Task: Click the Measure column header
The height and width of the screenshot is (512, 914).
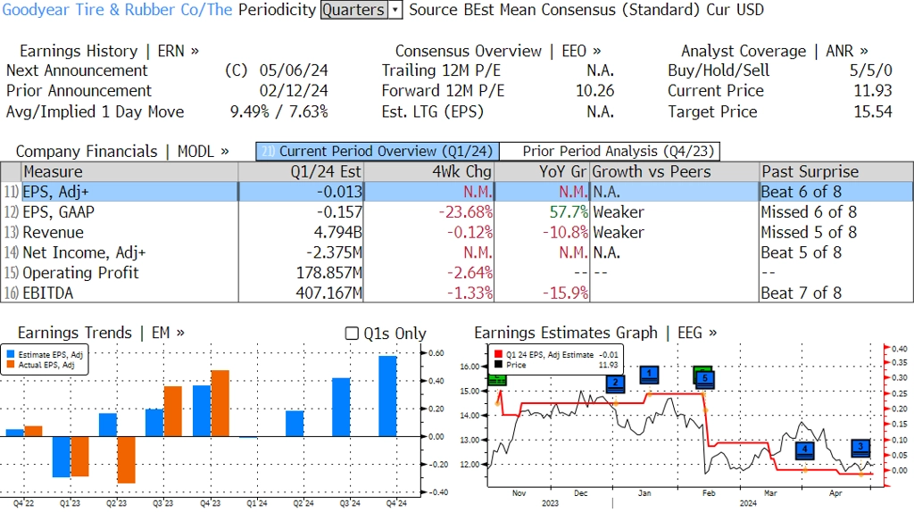Action: point(129,172)
